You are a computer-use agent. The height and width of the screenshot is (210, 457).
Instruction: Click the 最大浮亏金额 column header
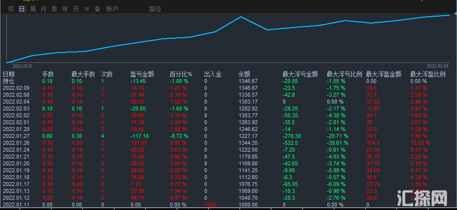click(300, 75)
